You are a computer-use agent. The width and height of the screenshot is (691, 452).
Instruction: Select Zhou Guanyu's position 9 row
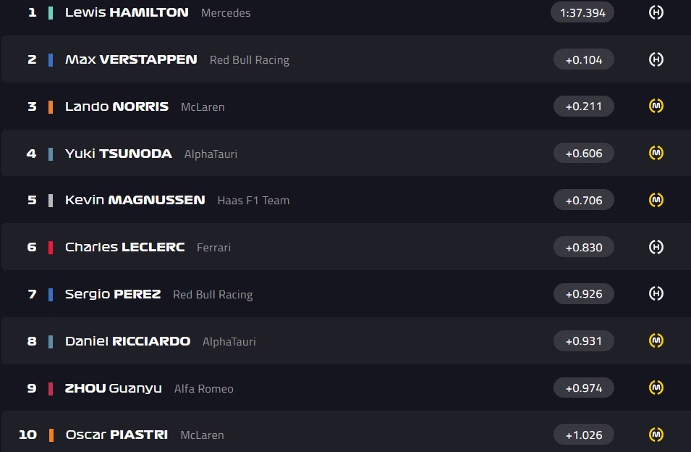346,388
